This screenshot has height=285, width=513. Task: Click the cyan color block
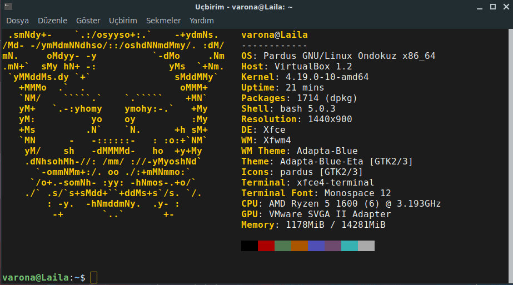[350, 246]
